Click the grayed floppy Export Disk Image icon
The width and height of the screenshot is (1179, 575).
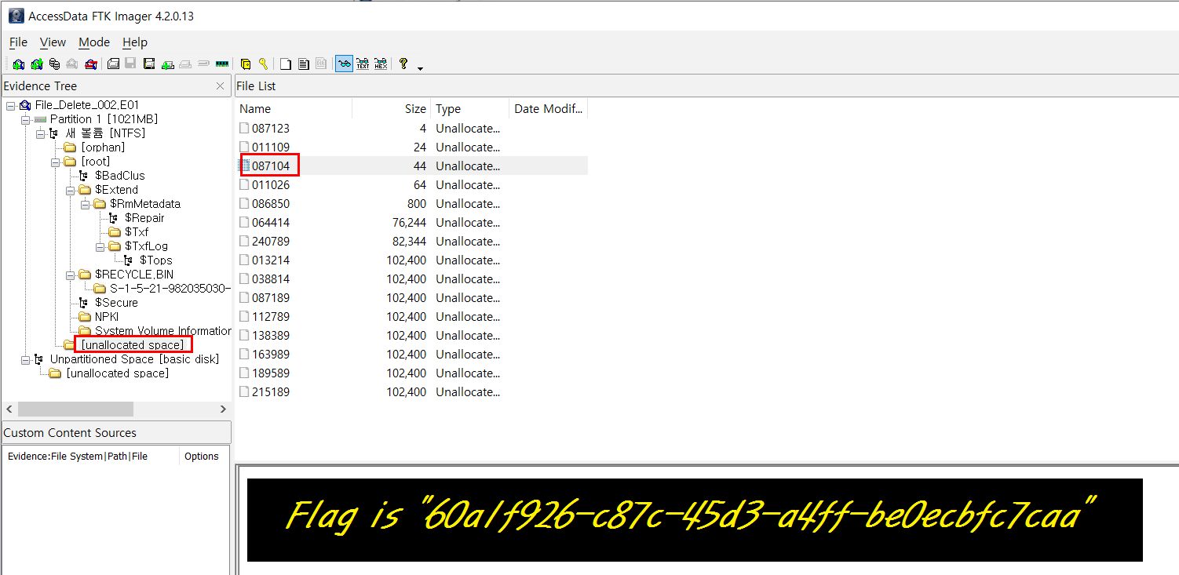click(130, 64)
